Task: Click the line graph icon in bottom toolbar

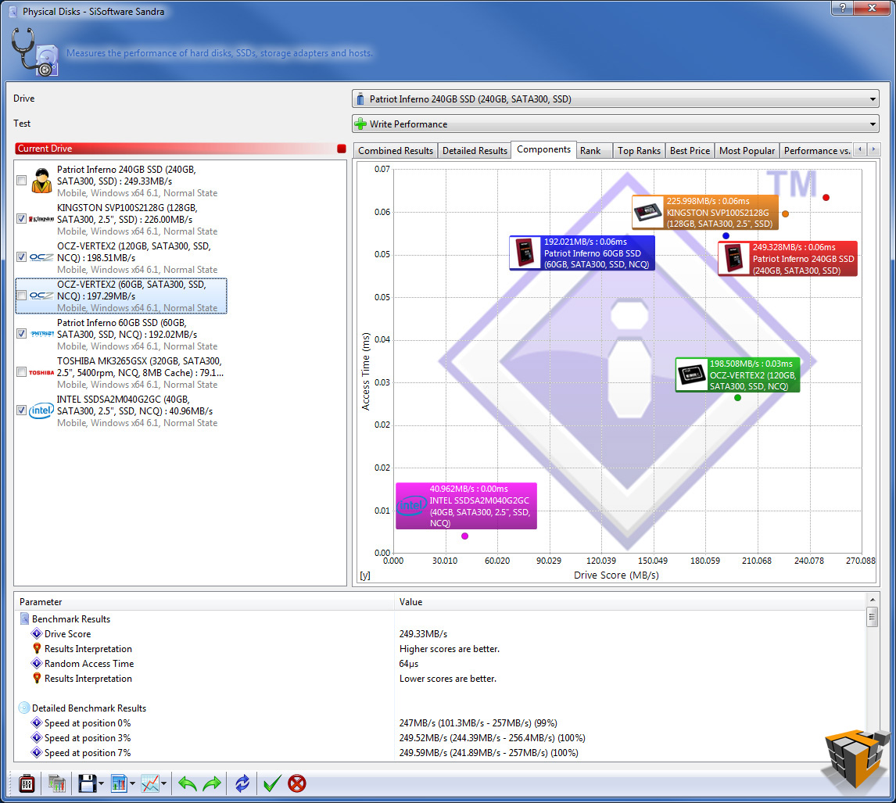Action: [x=150, y=783]
